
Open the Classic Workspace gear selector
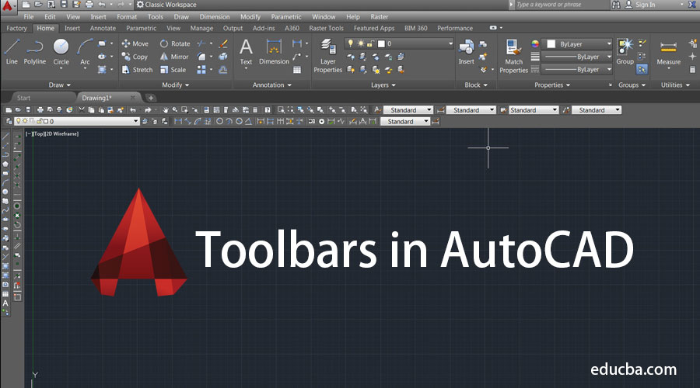click(166, 5)
